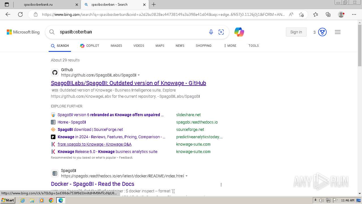
Task: Click slideshare.net domain text
Action: pos(188,115)
